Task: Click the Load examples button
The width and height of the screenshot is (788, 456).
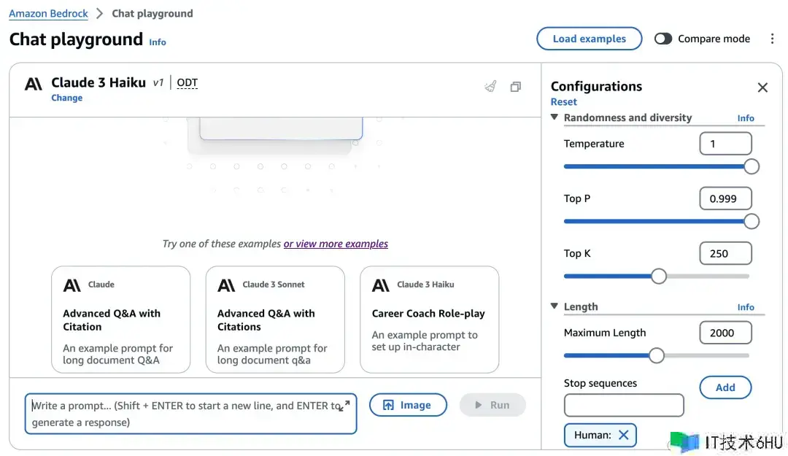Action: [589, 39]
